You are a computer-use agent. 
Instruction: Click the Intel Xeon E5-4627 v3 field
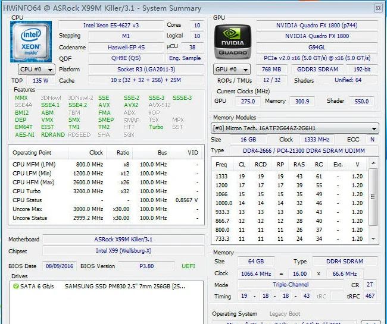click(111, 25)
